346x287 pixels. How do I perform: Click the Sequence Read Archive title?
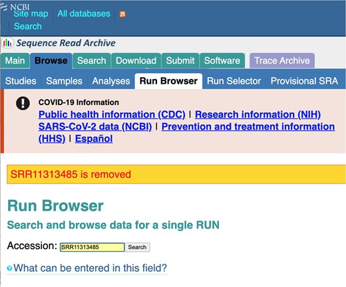coord(66,43)
